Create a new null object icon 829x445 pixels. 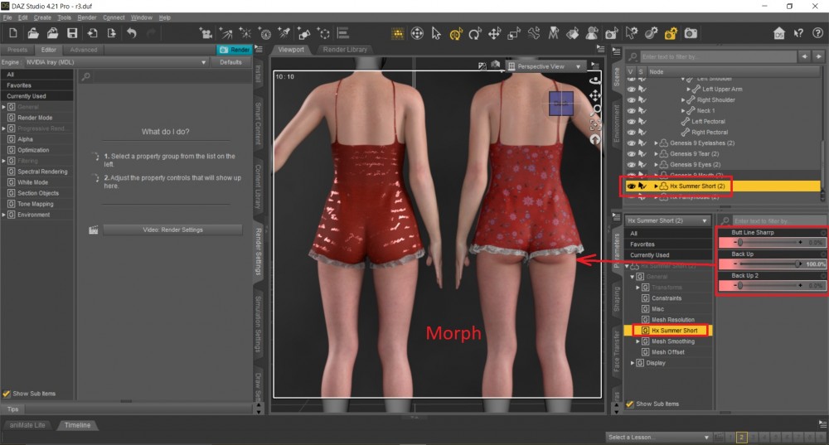(x=324, y=34)
